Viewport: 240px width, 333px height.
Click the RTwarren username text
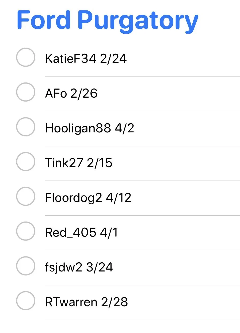pyautogui.click(x=71, y=302)
